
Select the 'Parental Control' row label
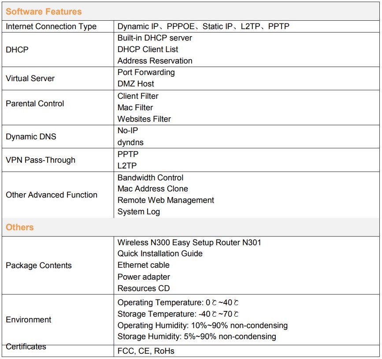pos(35,103)
